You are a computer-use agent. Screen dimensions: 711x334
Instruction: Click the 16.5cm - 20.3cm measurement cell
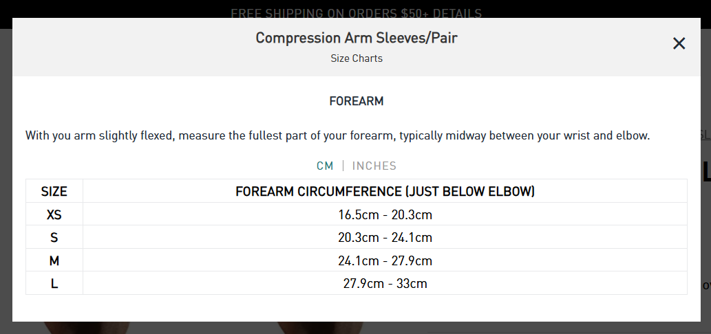(385, 214)
